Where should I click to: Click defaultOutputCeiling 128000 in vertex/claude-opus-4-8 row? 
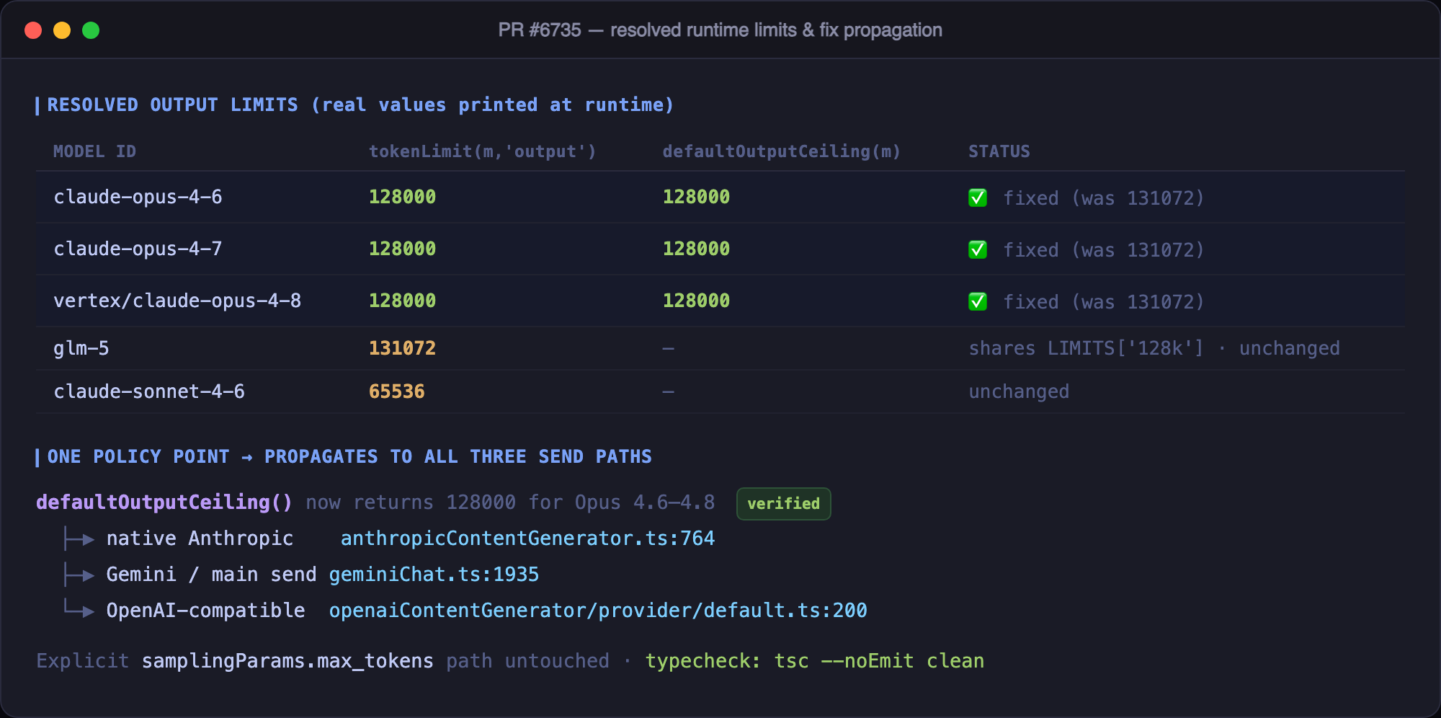[x=696, y=301]
